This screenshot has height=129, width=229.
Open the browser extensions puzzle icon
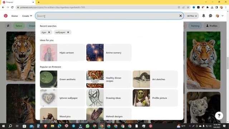pyautogui.click(x=208, y=7)
